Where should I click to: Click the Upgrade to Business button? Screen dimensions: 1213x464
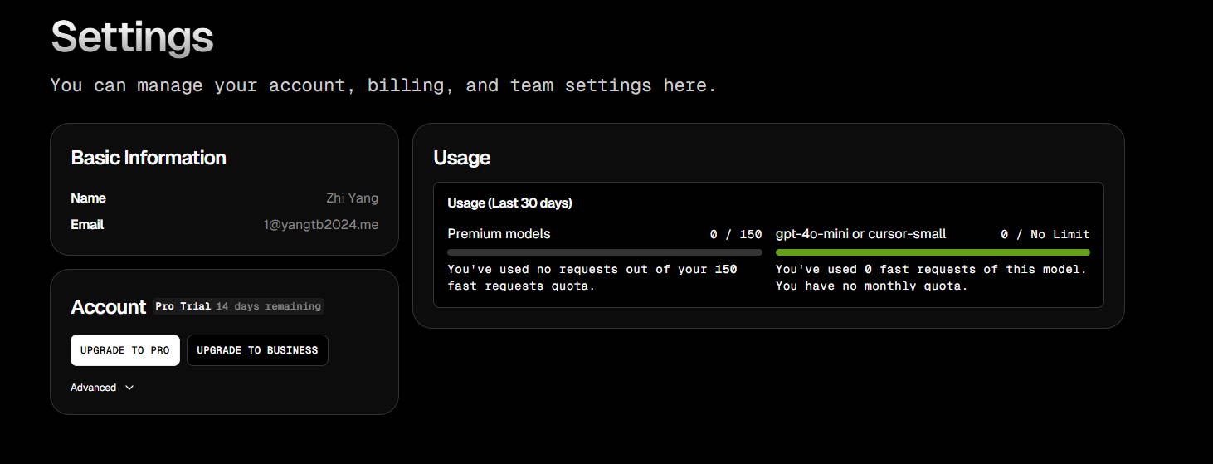[x=257, y=350]
